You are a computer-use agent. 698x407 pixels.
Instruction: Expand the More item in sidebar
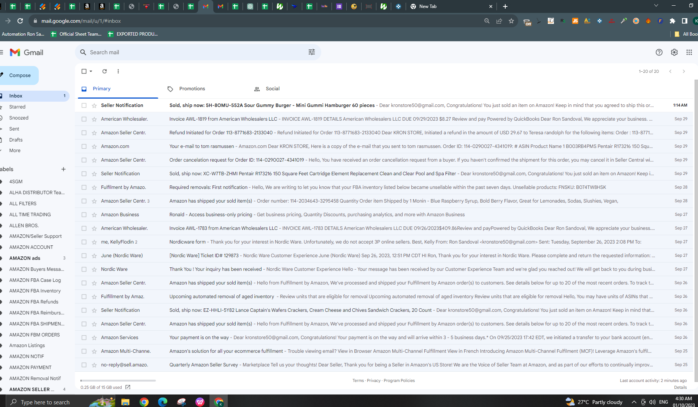[x=15, y=151]
